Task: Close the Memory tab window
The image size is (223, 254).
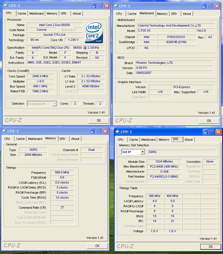Action: pyautogui.click(x=106, y=131)
